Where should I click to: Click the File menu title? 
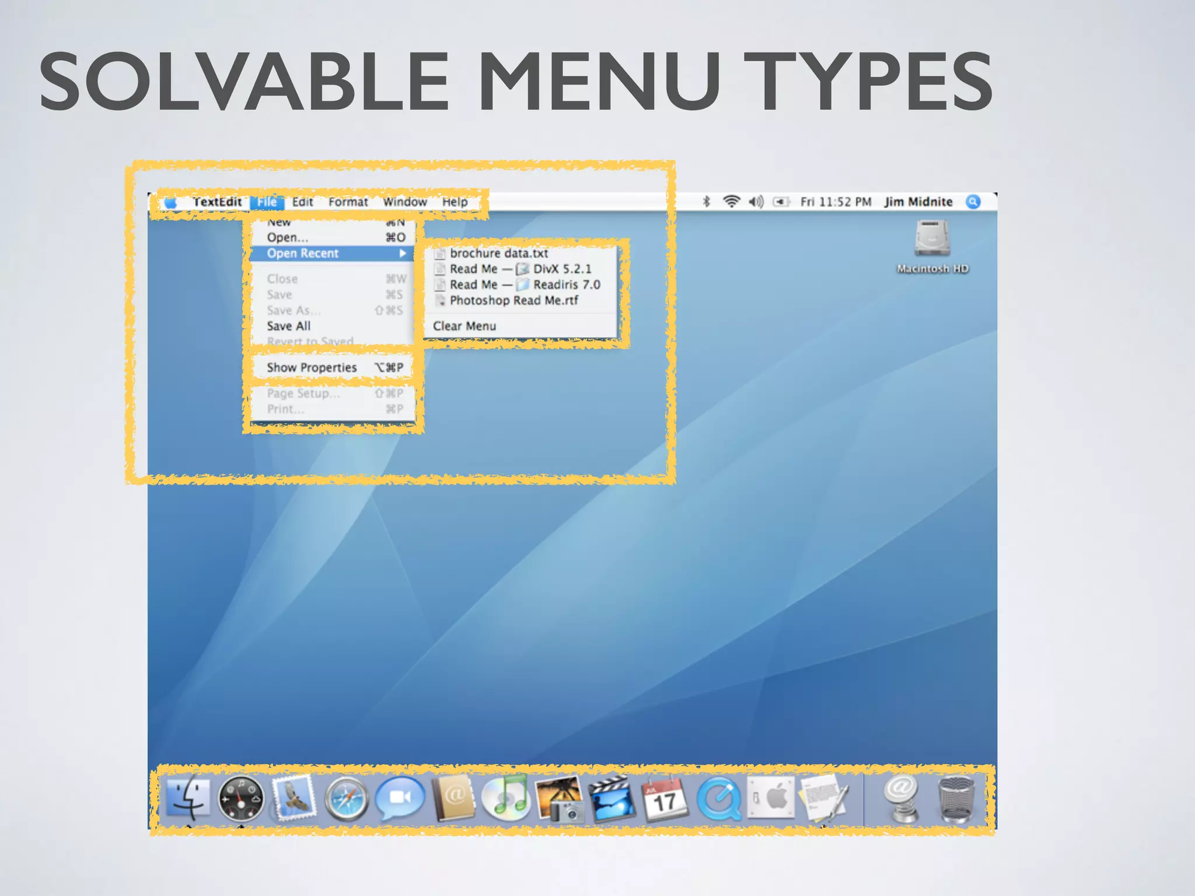pyautogui.click(x=267, y=202)
